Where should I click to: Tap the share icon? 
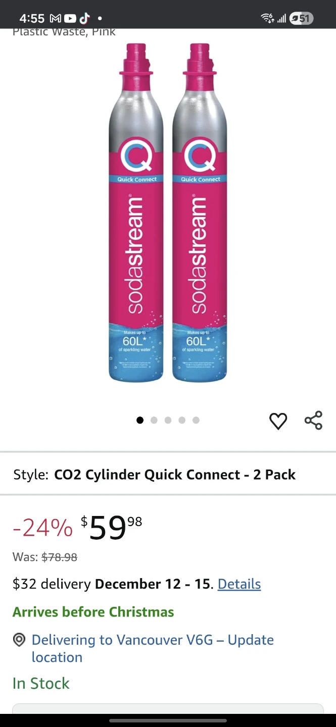point(313,421)
